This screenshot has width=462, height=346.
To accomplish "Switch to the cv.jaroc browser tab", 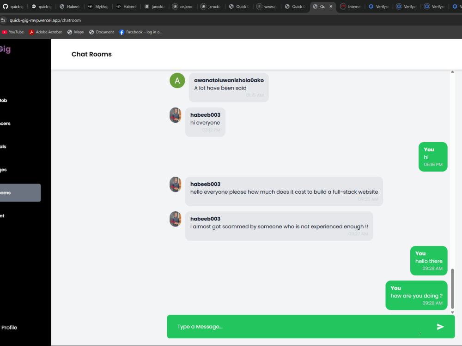I will click(182, 6).
